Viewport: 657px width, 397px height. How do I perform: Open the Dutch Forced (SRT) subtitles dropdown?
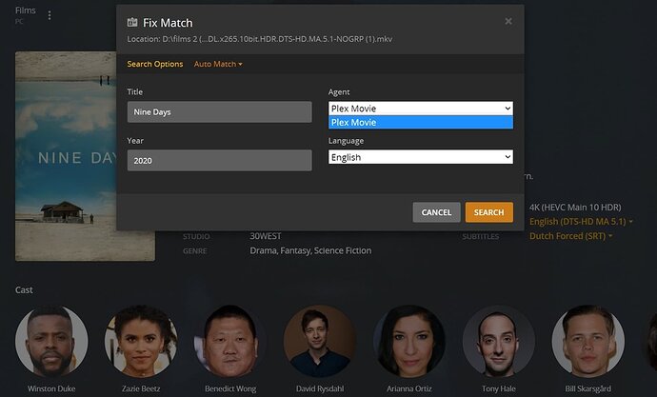click(x=570, y=236)
